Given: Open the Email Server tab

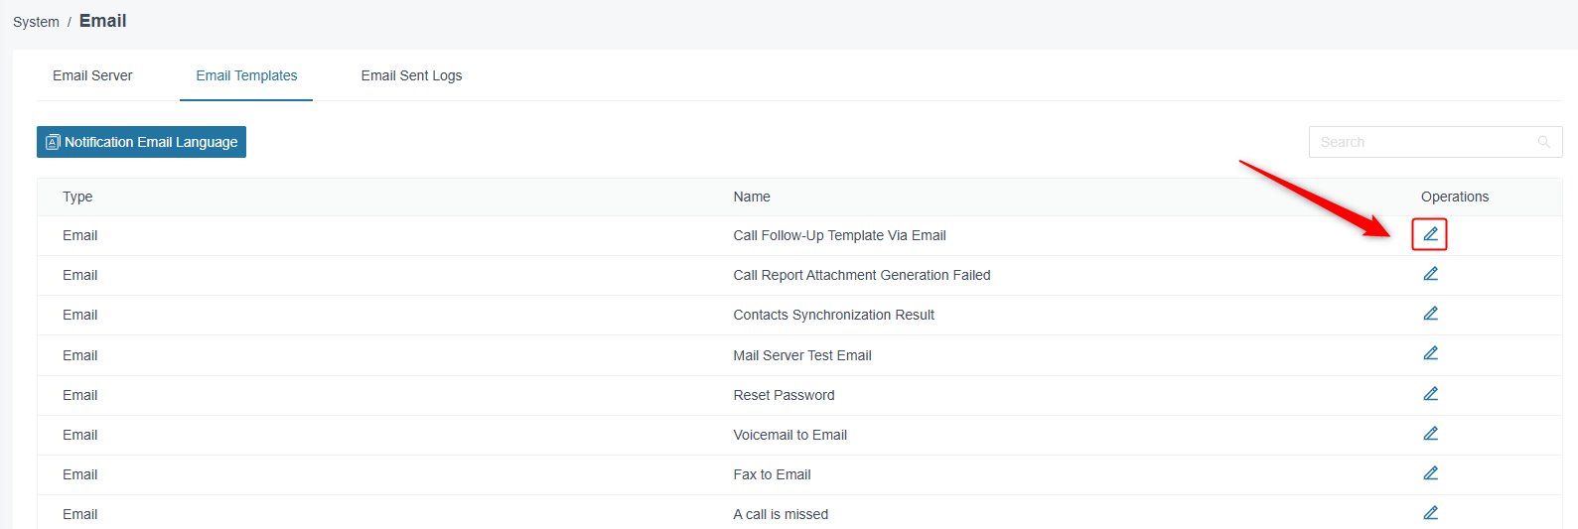Looking at the screenshot, I should (x=92, y=75).
